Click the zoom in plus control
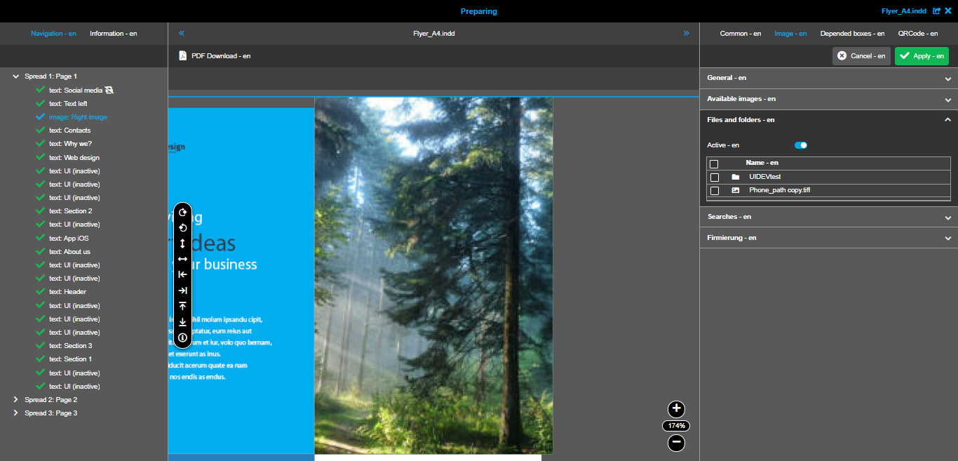This screenshot has height=461, width=958. click(675, 409)
